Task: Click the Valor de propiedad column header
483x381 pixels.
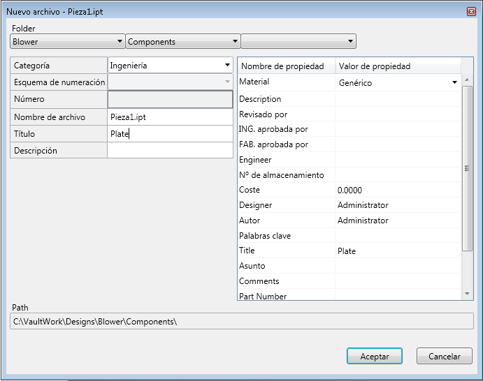Action: (x=397, y=66)
